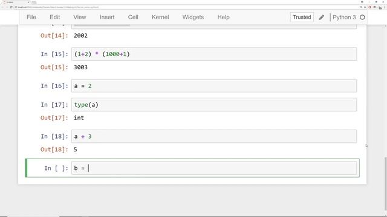Image resolution: width=387 pixels, height=217 pixels.
Task: Open the Cell menu
Action: click(x=133, y=17)
